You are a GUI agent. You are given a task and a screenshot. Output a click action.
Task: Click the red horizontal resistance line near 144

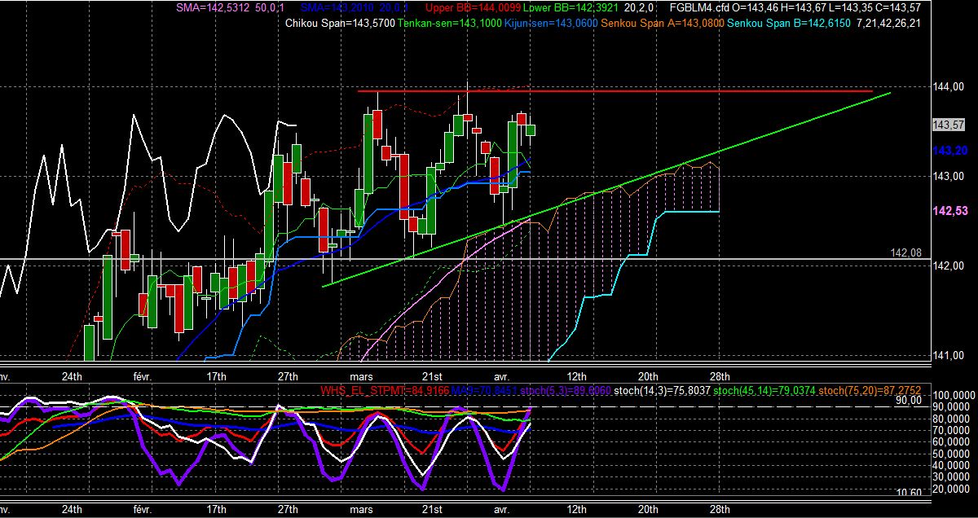pyautogui.click(x=615, y=91)
